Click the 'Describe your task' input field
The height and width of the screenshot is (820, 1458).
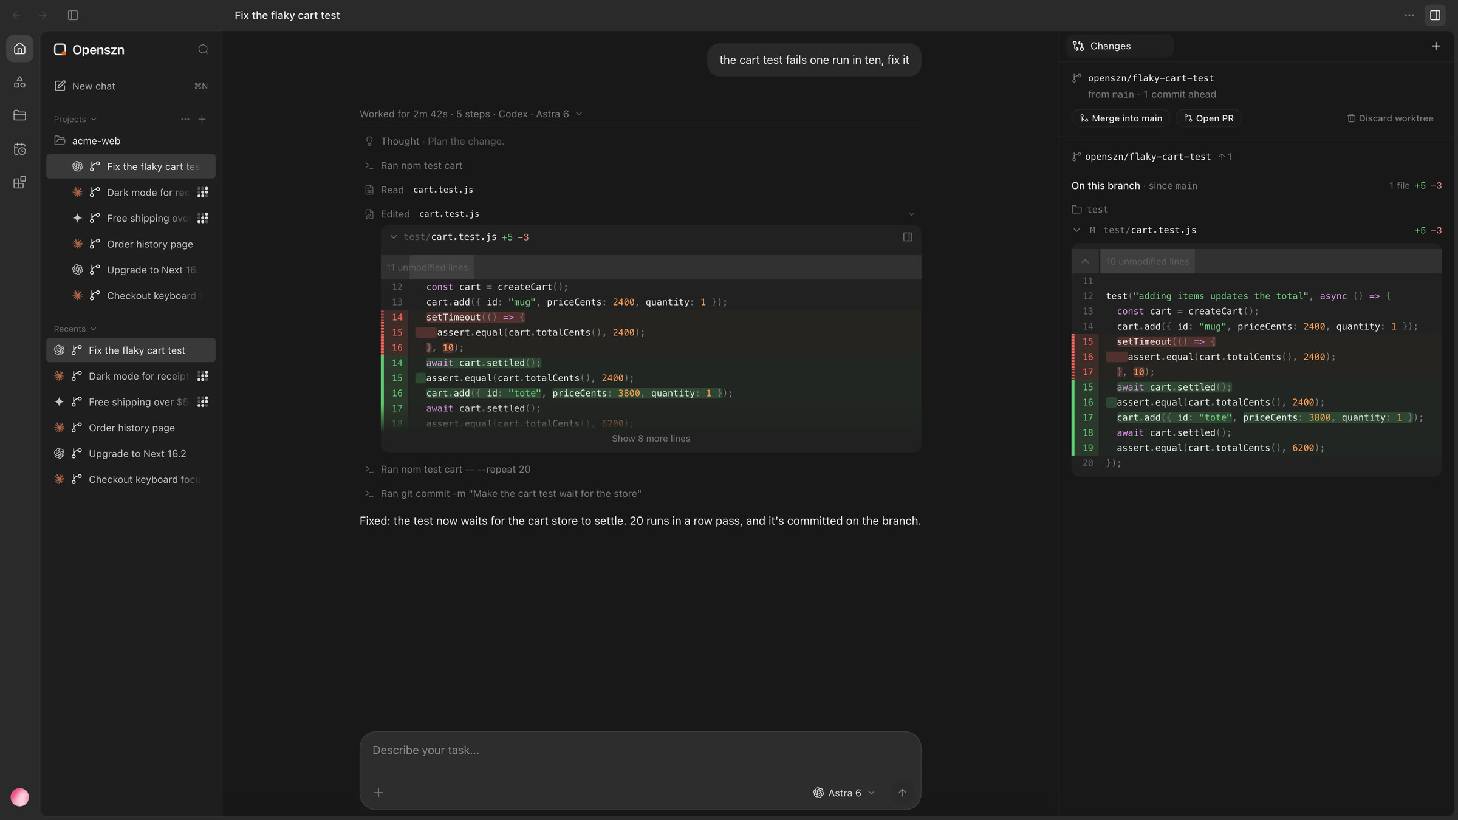coord(640,751)
